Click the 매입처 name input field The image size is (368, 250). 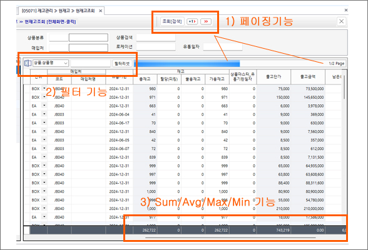point(88,47)
